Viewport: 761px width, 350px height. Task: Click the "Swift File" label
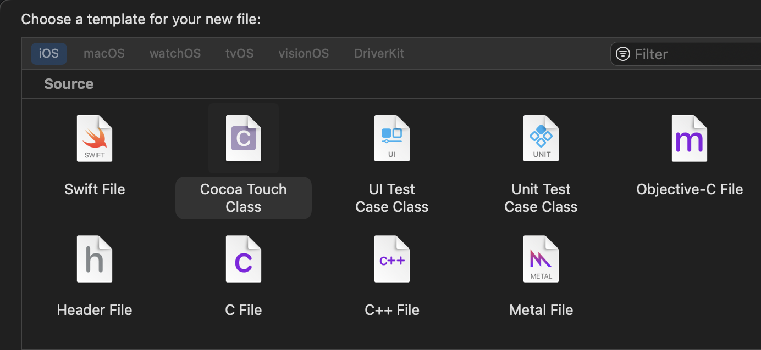point(95,189)
